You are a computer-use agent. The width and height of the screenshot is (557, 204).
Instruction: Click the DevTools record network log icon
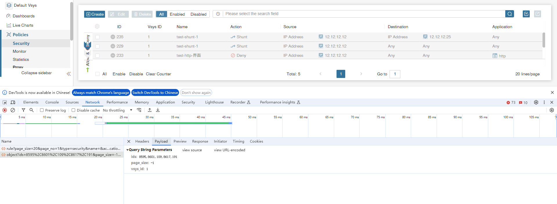[5, 110]
